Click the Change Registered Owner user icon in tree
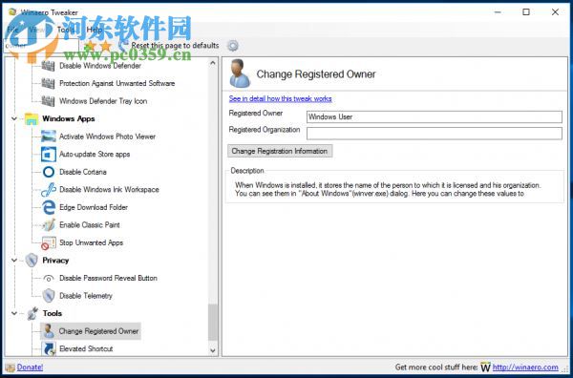573x378 pixels. click(49, 331)
